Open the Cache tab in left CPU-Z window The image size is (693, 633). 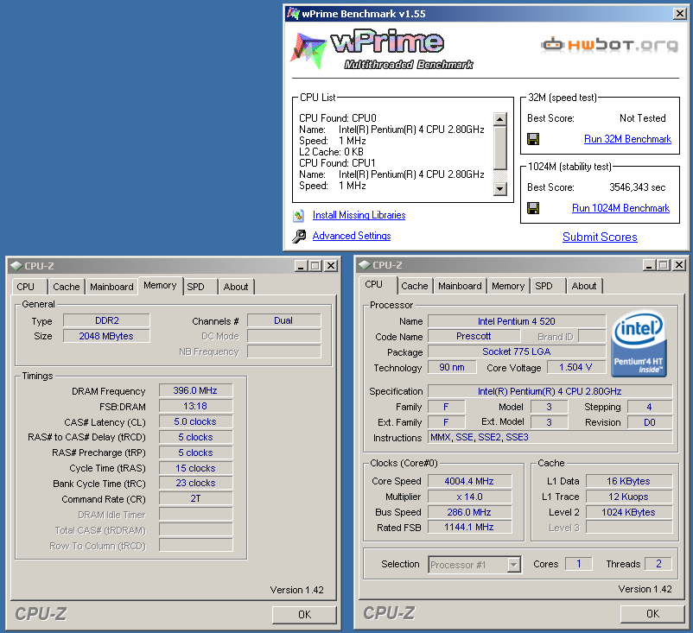pyautogui.click(x=67, y=287)
